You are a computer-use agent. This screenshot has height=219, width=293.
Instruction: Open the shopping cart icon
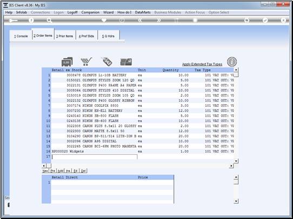[86, 61]
